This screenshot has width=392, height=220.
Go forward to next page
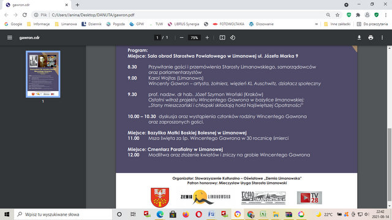pyautogui.click(x=15, y=15)
